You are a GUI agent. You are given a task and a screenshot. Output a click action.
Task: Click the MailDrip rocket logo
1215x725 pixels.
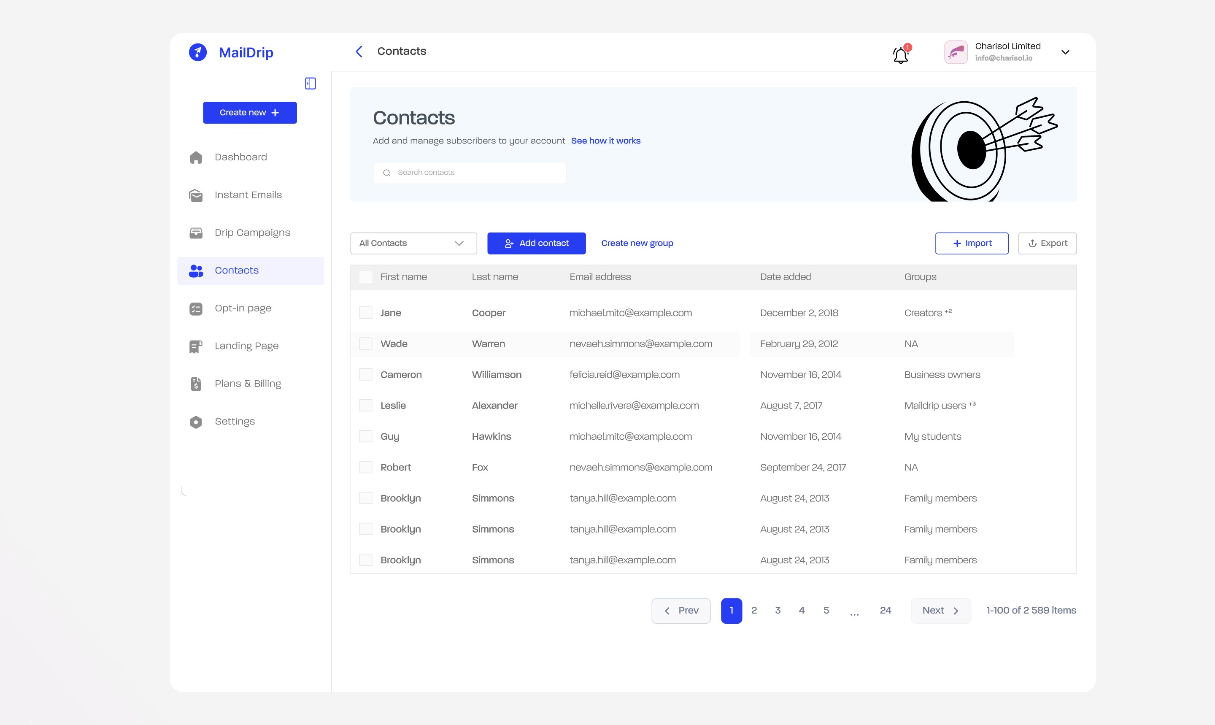tap(198, 52)
